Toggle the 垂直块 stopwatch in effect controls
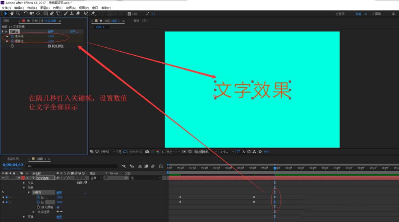This screenshot has width=399, height=222. (12, 41)
